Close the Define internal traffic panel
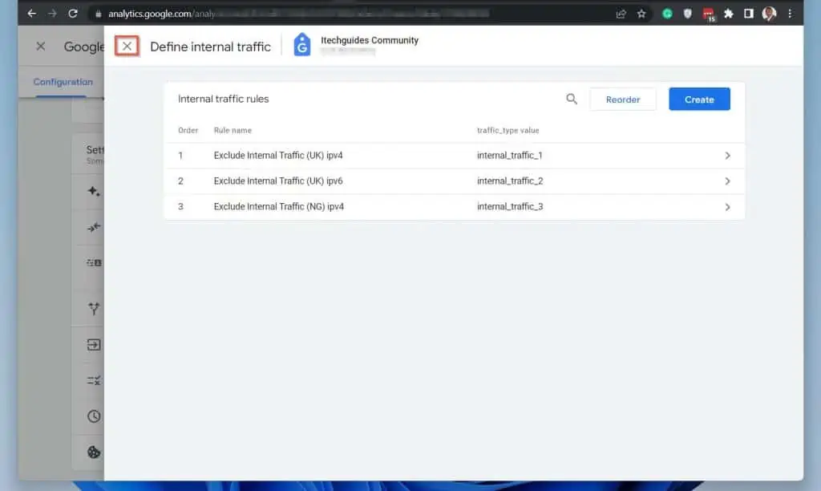The height and width of the screenshot is (491, 821). (x=127, y=47)
